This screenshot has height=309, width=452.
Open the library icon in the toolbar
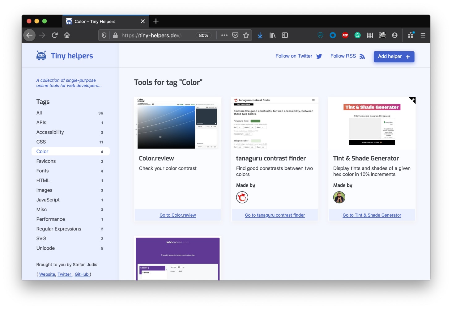click(x=272, y=35)
